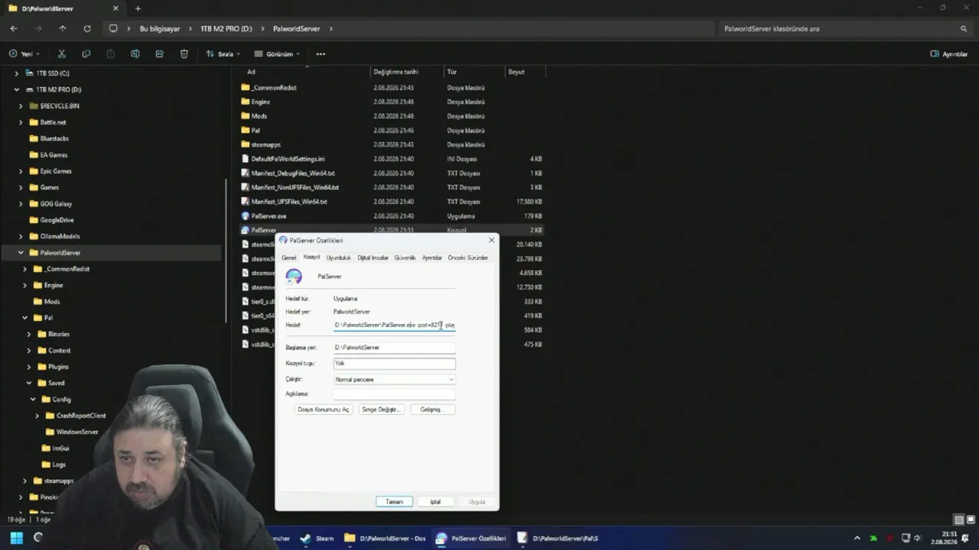Expand the steamapps tree node in sidebar
Image resolution: width=979 pixels, height=550 pixels.
point(25,481)
